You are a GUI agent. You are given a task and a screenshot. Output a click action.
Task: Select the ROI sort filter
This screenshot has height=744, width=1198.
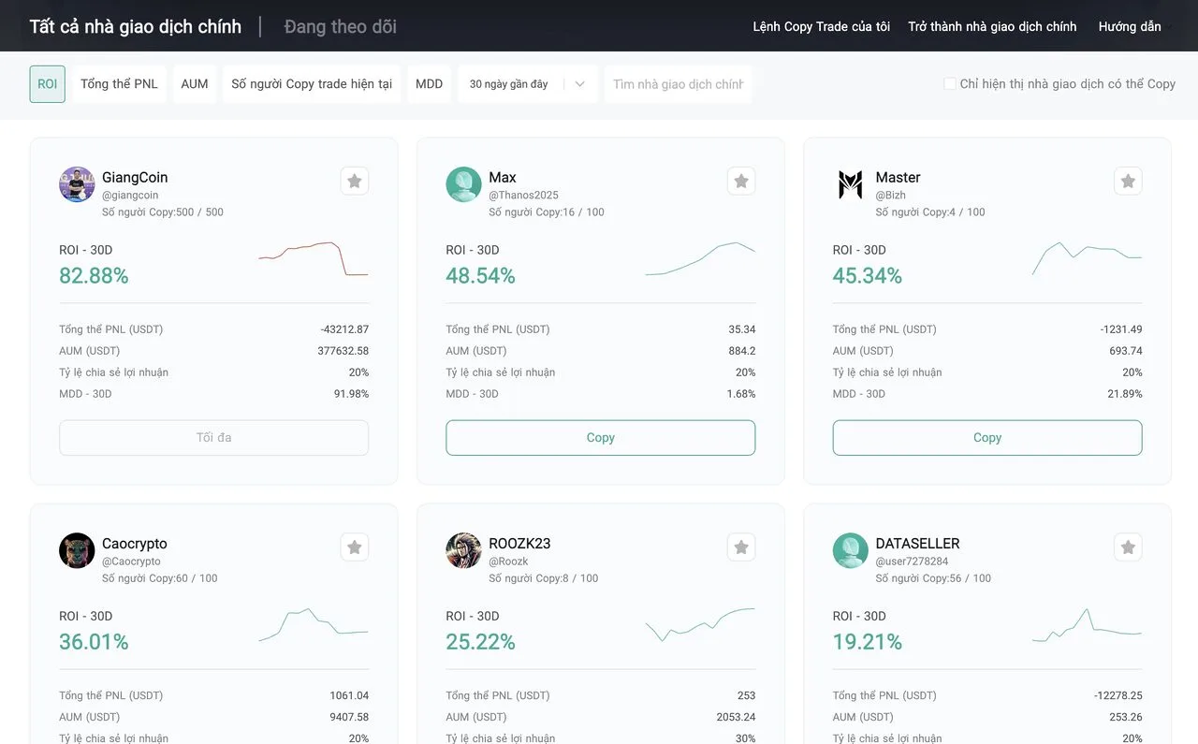click(48, 84)
